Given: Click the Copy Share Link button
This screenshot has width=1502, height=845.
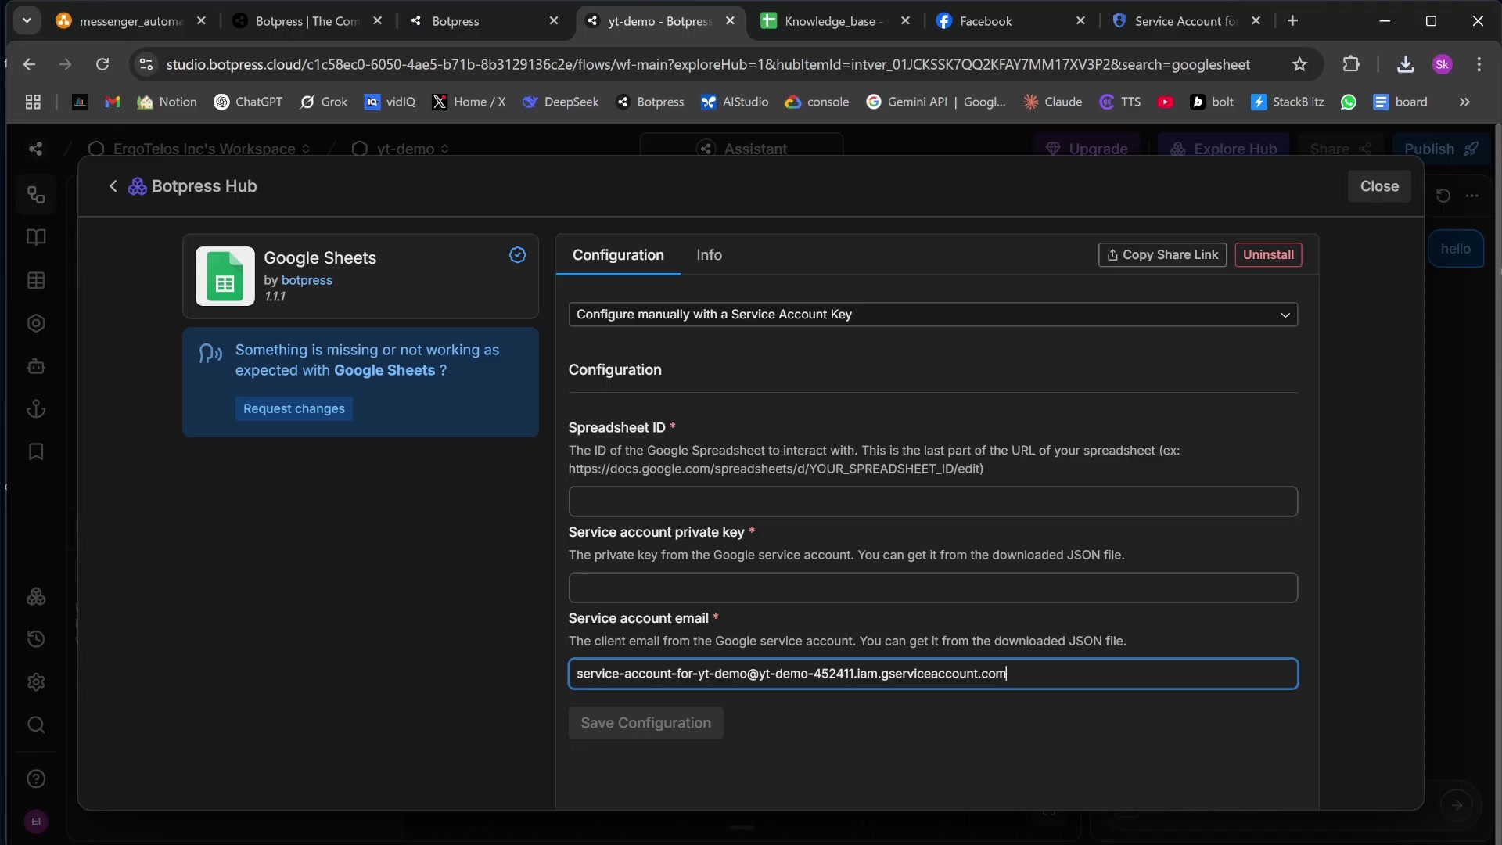Looking at the screenshot, I should click(x=1162, y=255).
